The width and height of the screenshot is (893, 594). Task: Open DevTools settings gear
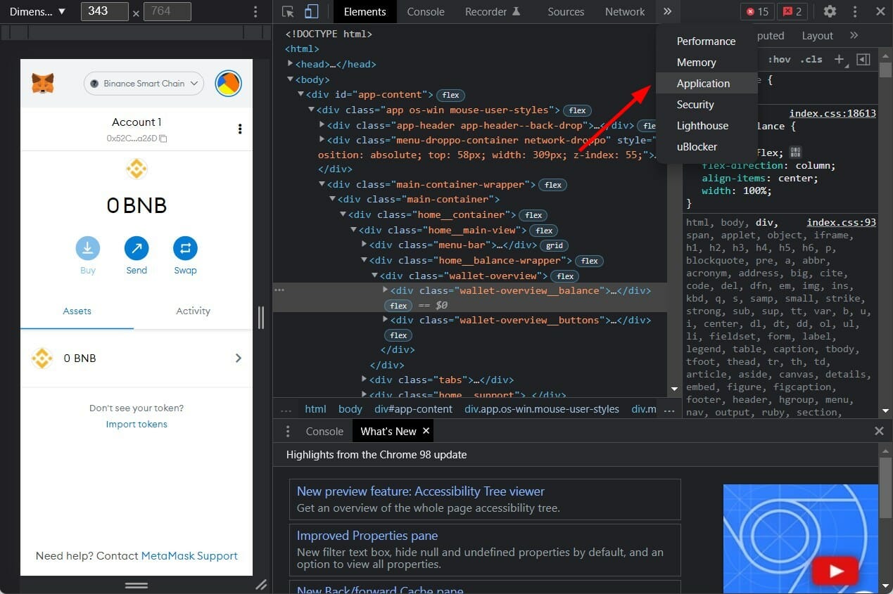830,11
